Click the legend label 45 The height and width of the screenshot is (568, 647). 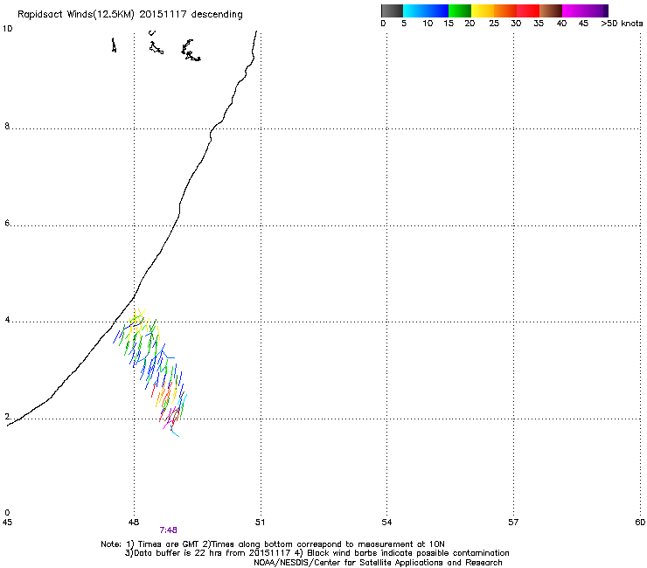[583, 24]
